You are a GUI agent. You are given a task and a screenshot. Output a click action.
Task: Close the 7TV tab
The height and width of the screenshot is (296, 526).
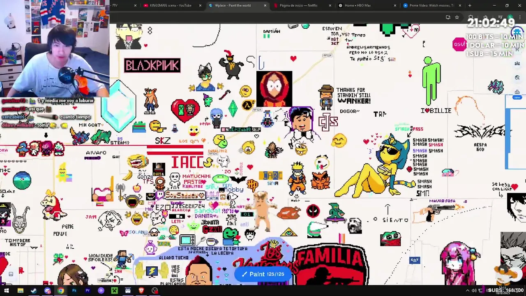[135, 5]
